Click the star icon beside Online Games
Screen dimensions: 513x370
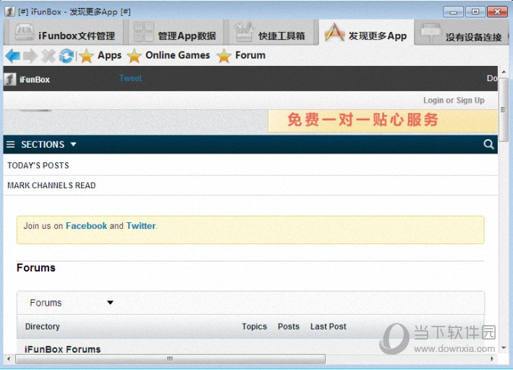point(134,56)
